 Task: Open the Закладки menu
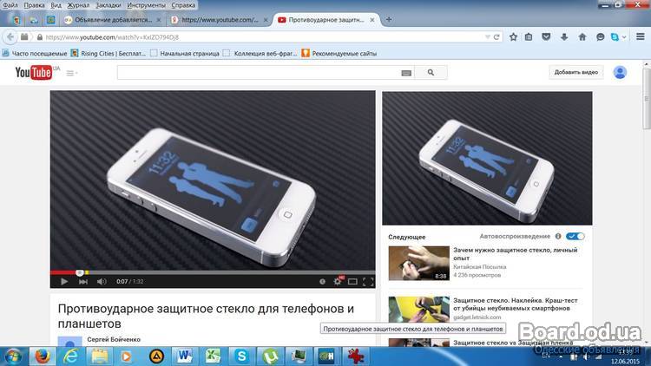click(x=108, y=5)
